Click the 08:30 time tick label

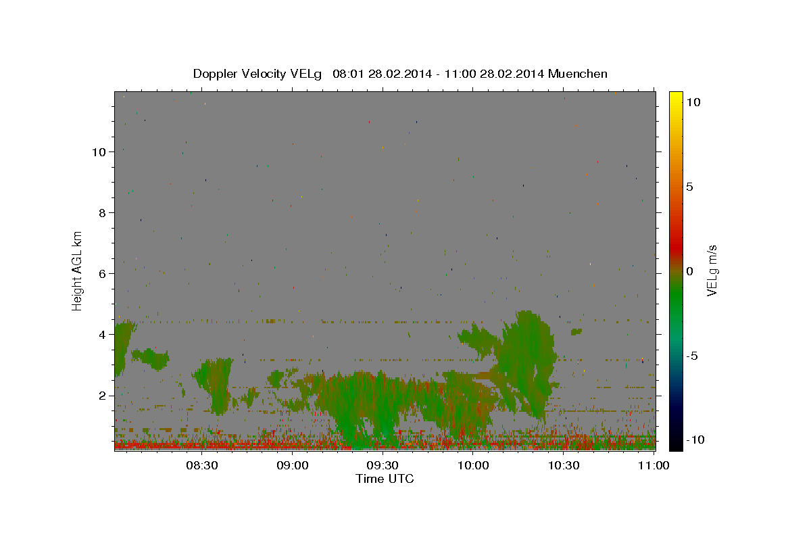coord(202,465)
